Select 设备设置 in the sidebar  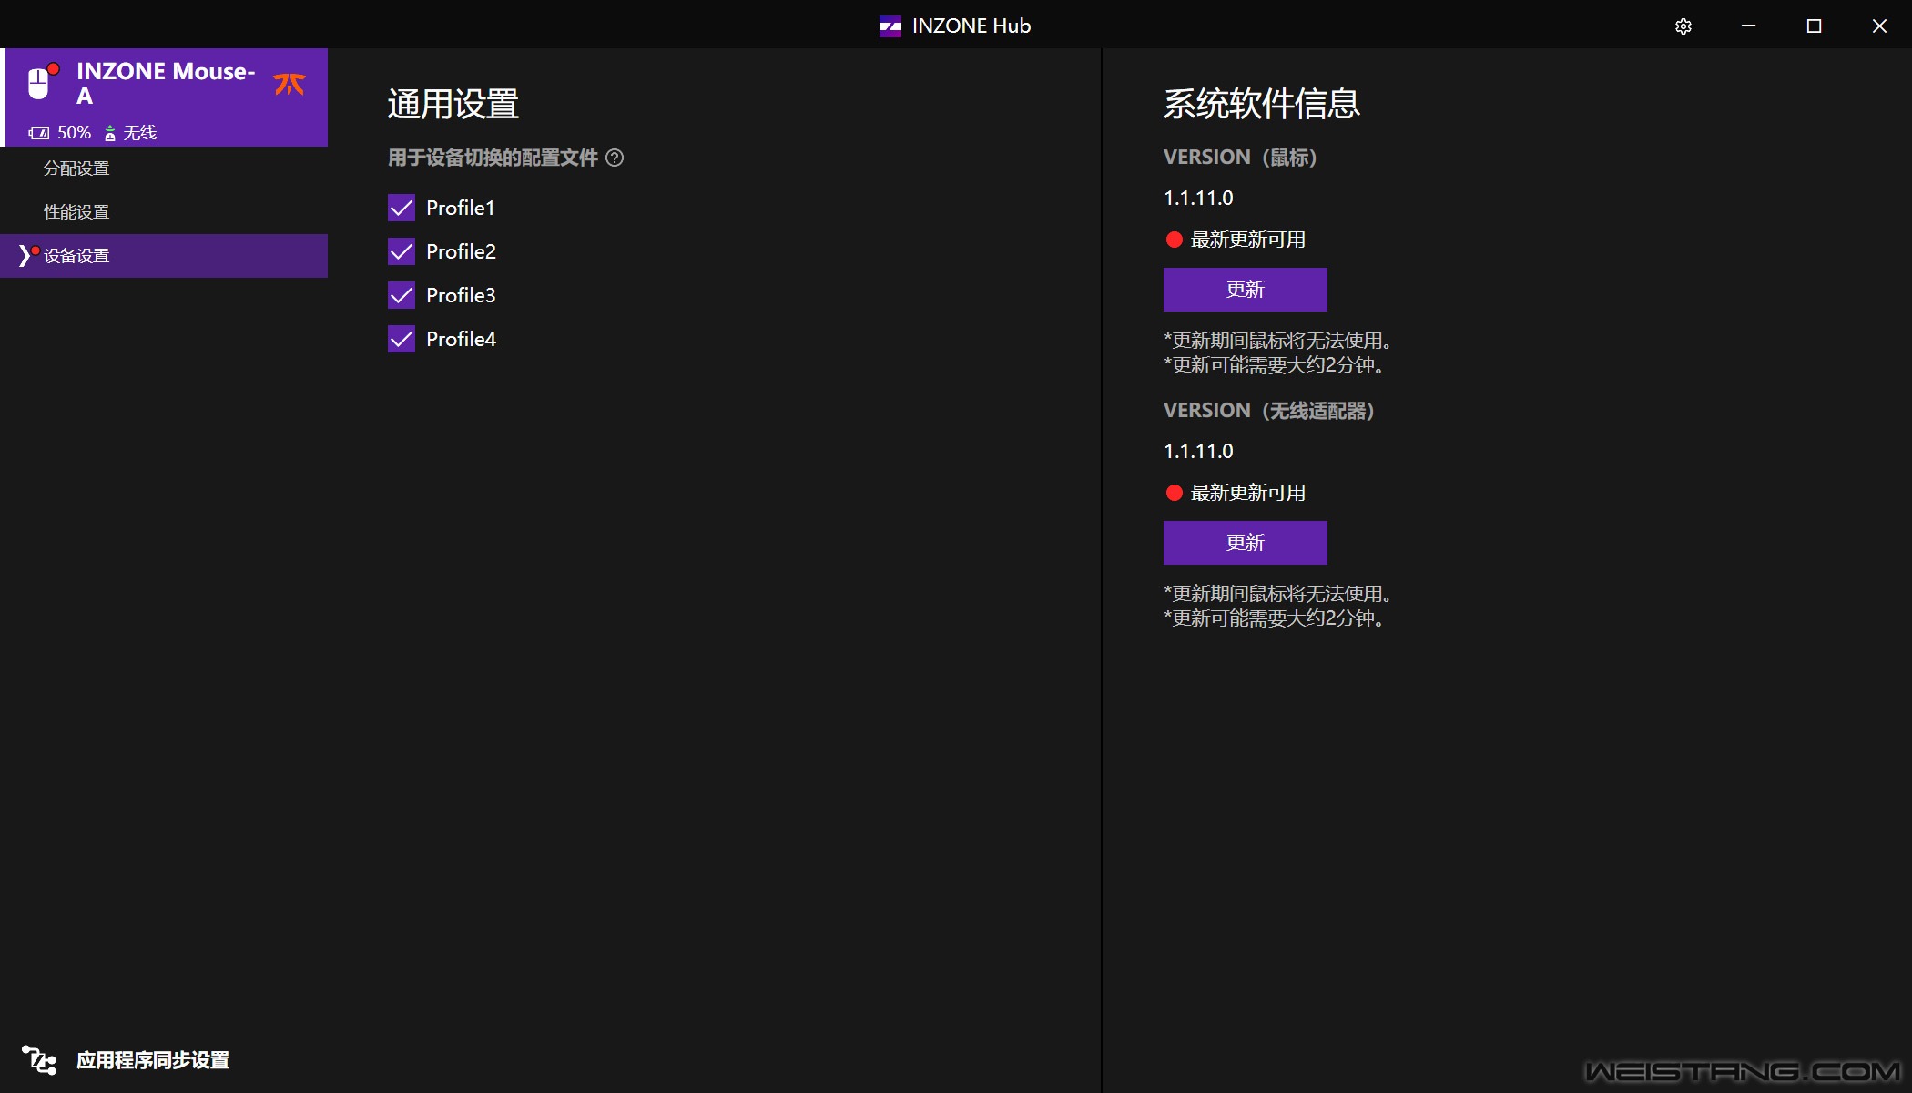[x=164, y=256]
